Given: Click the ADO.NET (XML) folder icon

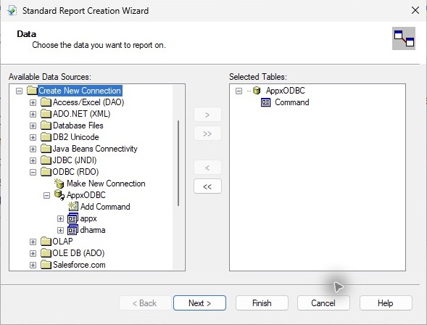Looking at the screenshot, I should coord(46,114).
